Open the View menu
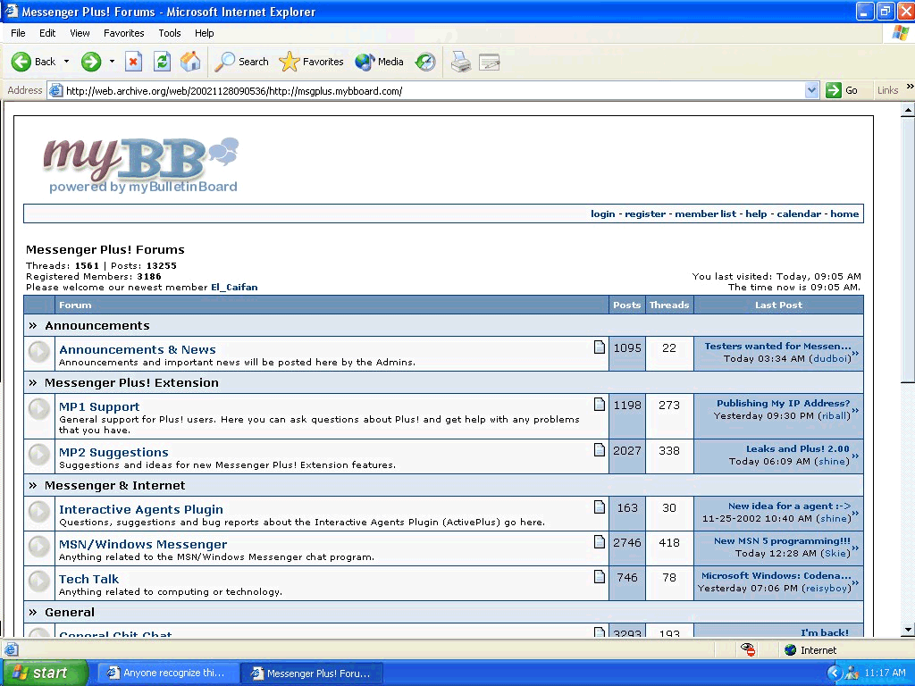 point(80,33)
